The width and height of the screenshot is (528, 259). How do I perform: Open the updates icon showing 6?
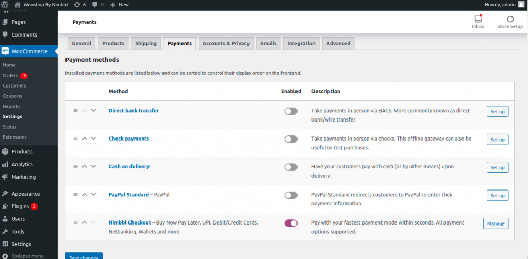[79, 5]
